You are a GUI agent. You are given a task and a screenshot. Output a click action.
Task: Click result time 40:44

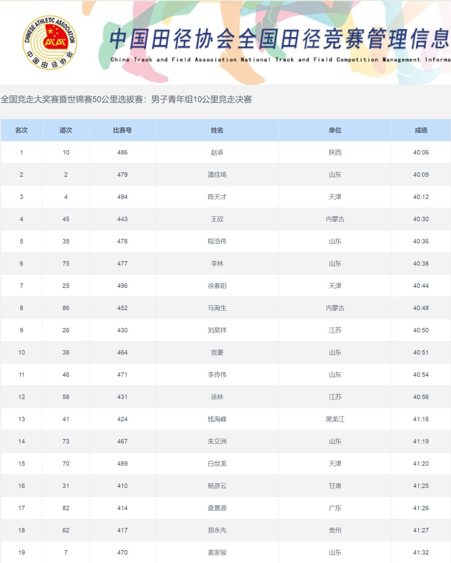click(x=421, y=286)
